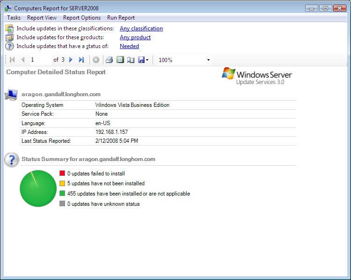
Task: Switch to Print Layout view
Action: tap(120, 60)
